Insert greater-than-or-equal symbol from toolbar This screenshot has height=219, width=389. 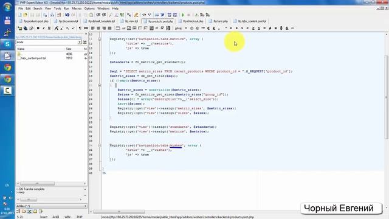[x=253, y=29]
